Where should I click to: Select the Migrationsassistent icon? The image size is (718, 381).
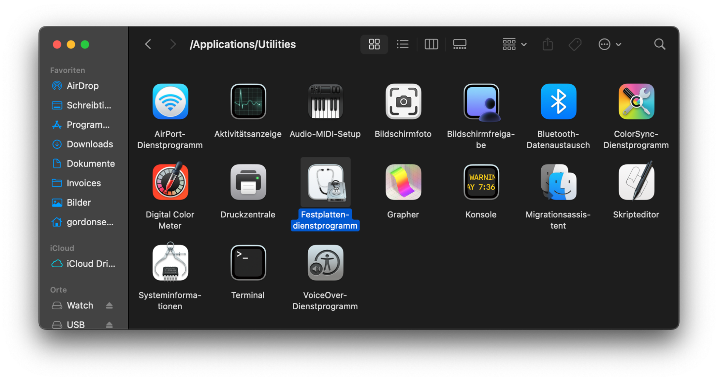click(558, 182)
